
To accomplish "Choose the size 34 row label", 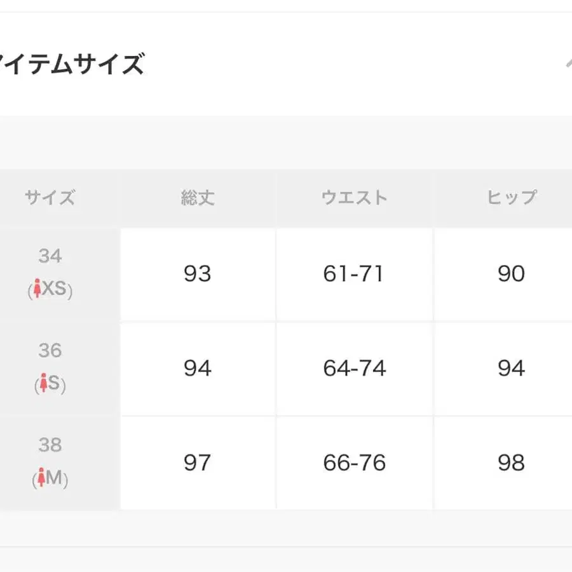I will pyautogui.click(x=50, y=256).
